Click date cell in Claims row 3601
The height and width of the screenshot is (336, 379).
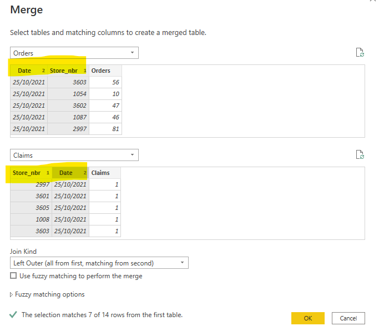70,196
